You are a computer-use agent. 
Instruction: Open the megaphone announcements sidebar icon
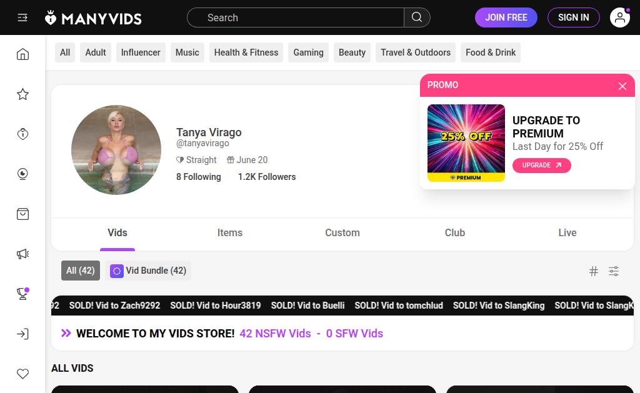(22, 254)
